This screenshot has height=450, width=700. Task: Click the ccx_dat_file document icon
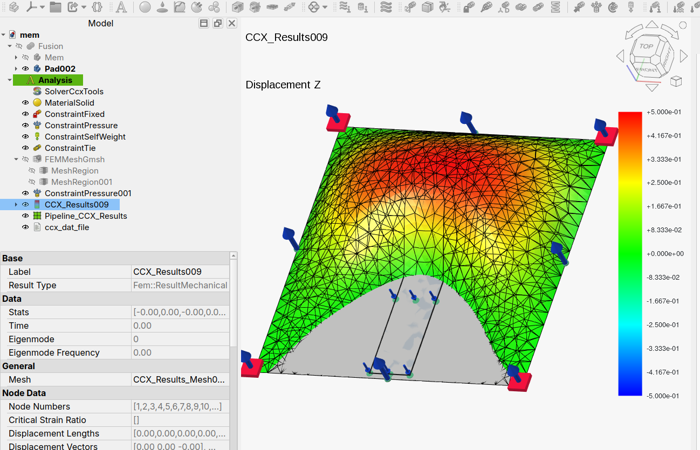point(37,227)
